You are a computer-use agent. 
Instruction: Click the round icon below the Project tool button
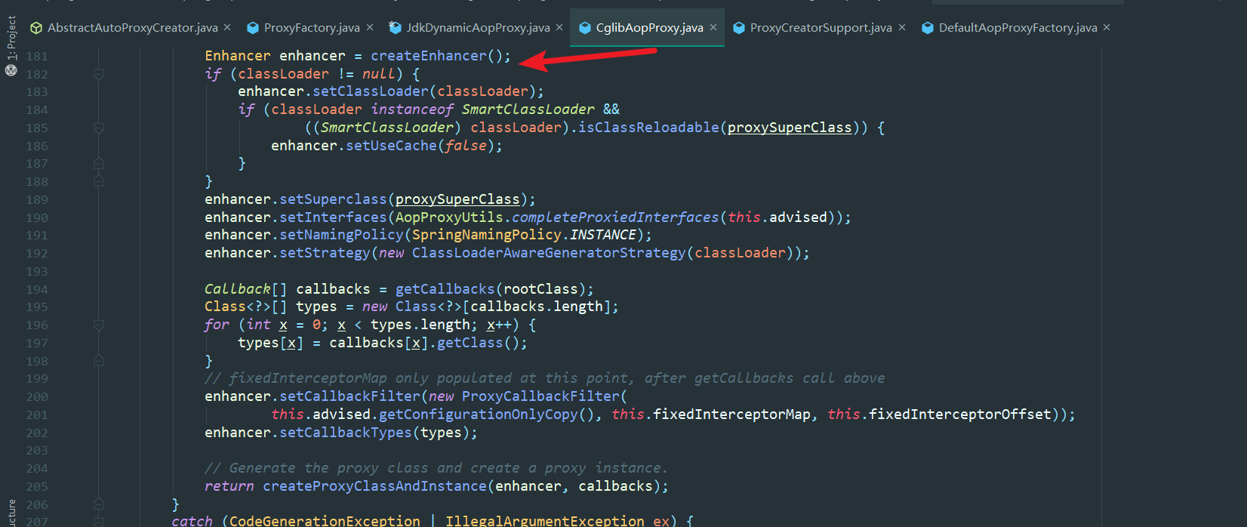pos(11,70)
